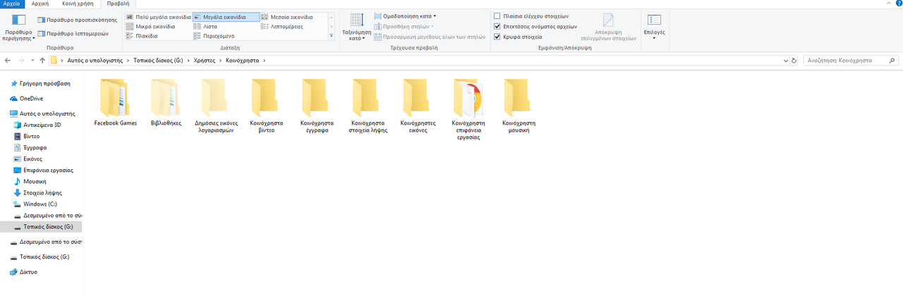Expand chevron after Χρήστες breadcrumb

click(221, 61)
